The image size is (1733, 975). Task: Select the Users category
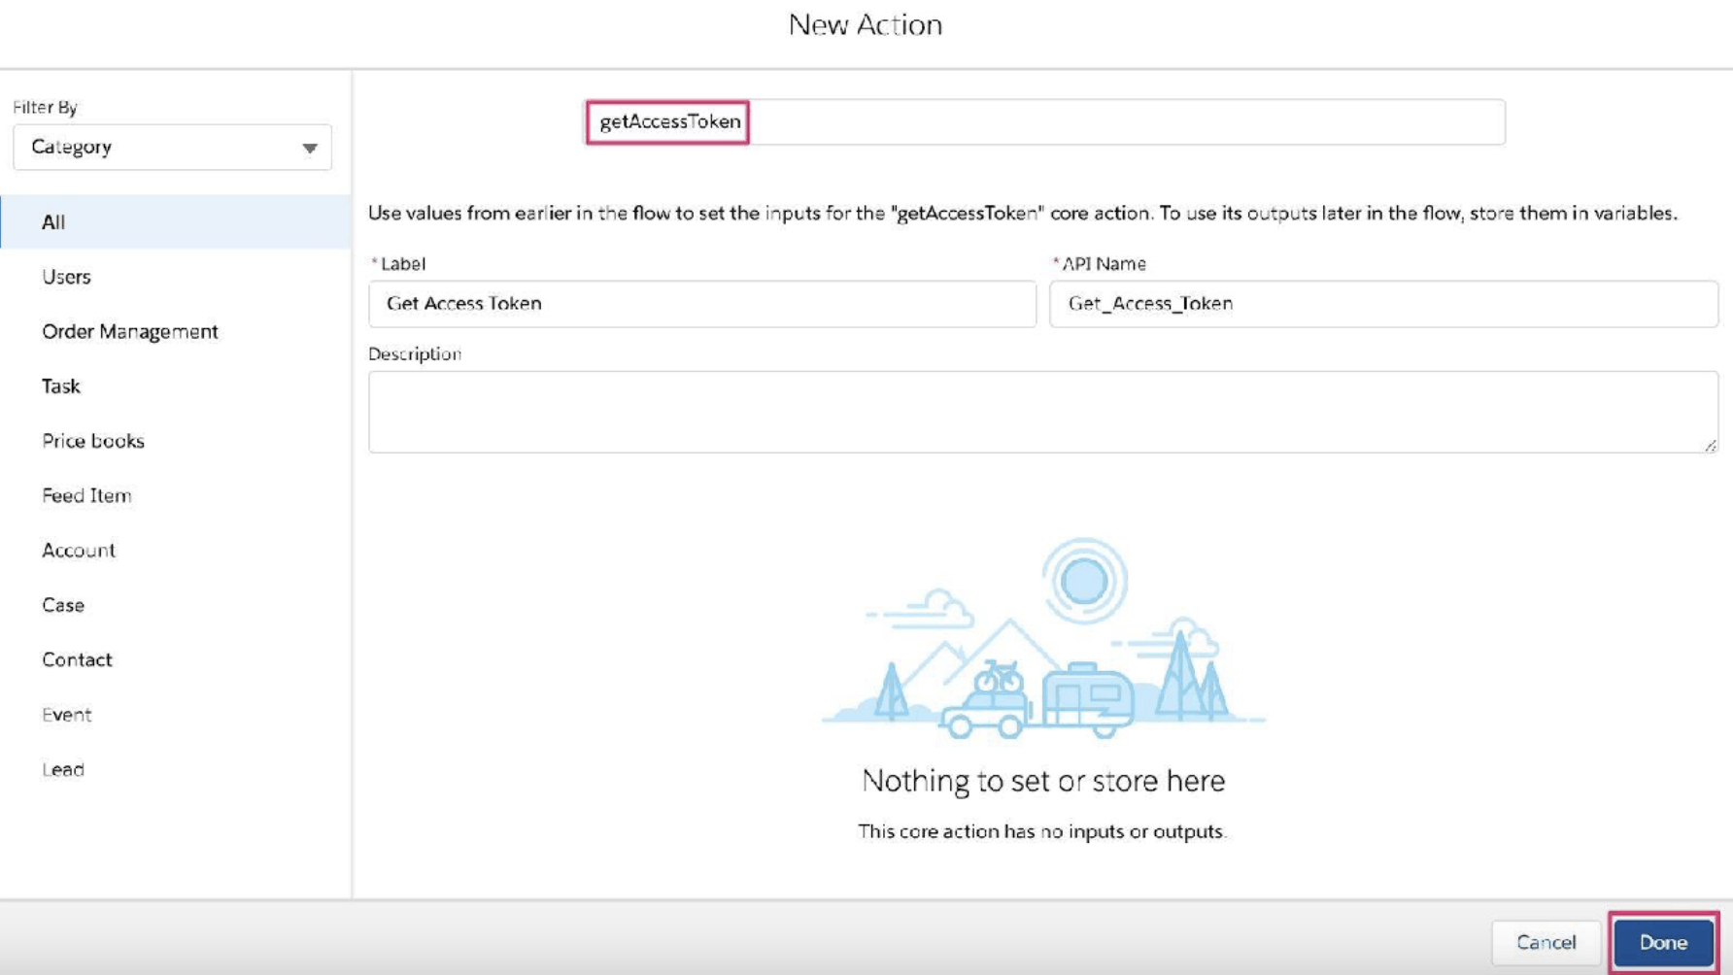175,277
